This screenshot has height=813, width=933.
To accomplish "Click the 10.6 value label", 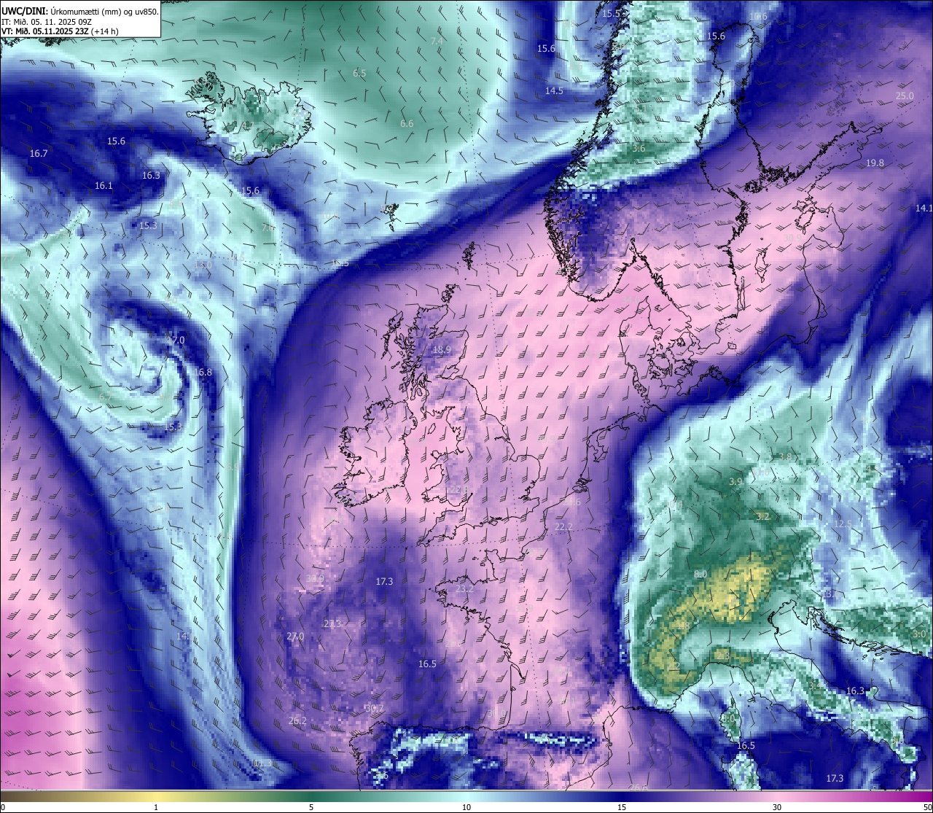I will (x=758, y=16).
